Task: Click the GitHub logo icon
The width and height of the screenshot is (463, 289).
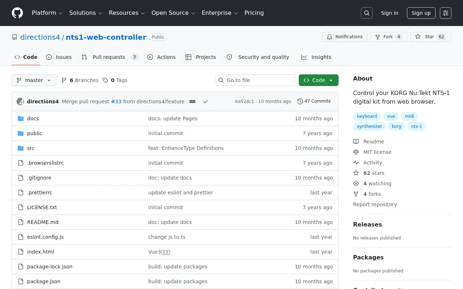Action: pyautogui.click(x=17, y=13)
